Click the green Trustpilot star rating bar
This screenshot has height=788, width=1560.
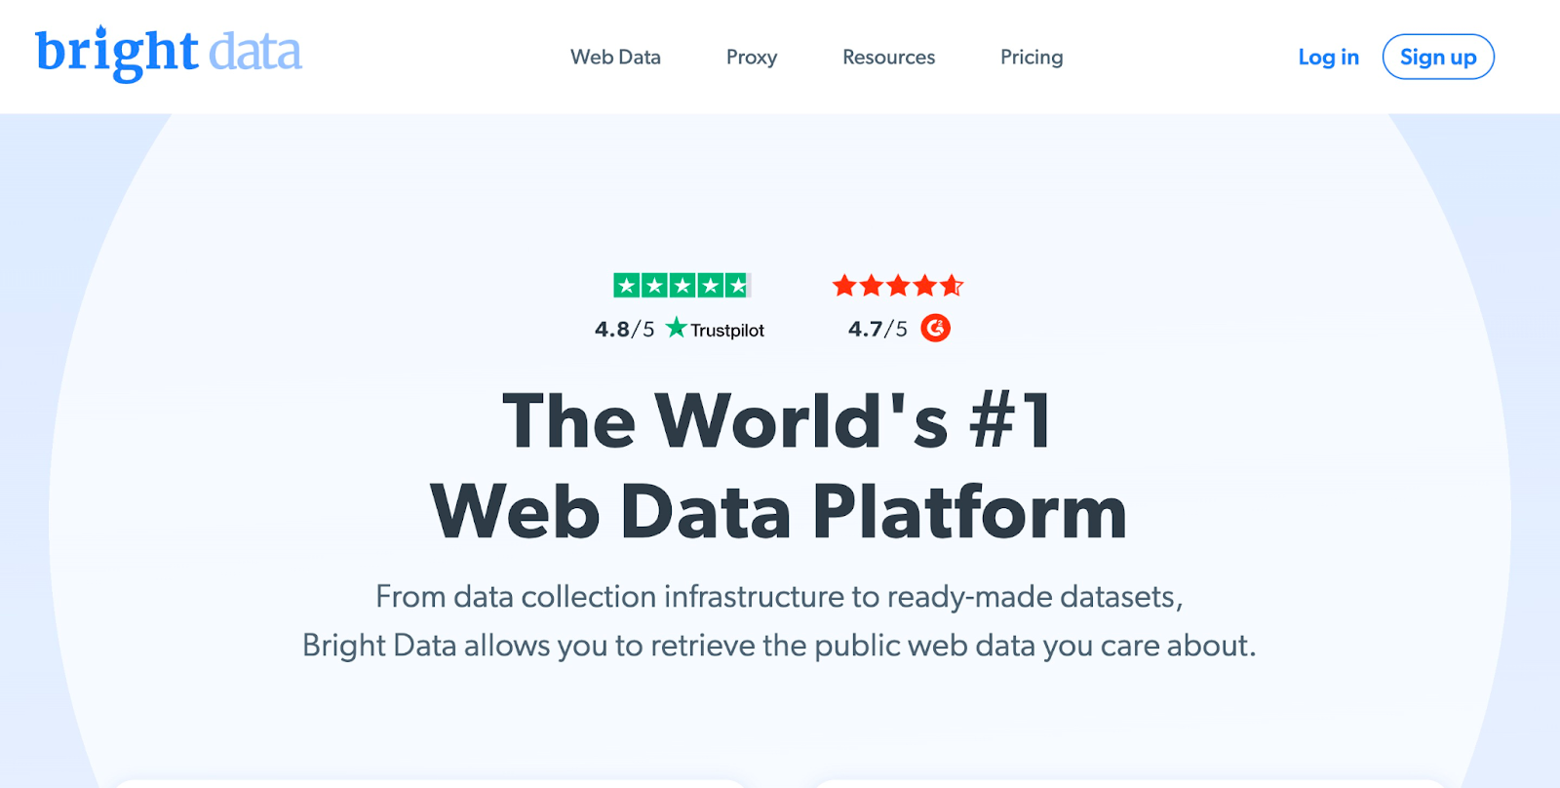682,286
